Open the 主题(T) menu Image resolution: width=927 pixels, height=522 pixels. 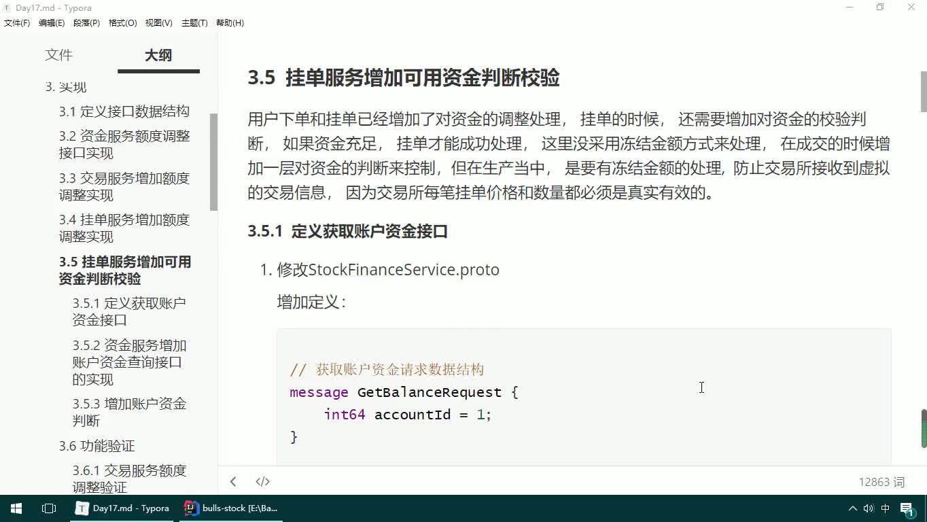point(194,22)
